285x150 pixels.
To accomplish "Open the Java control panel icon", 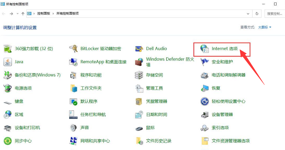I will coord(8,62).
